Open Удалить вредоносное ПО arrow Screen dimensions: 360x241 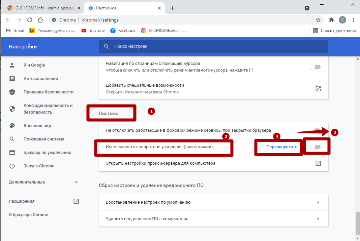[318, 219]
